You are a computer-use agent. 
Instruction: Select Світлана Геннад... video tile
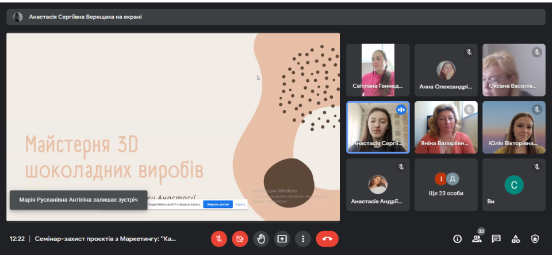[x=378, y=70]
